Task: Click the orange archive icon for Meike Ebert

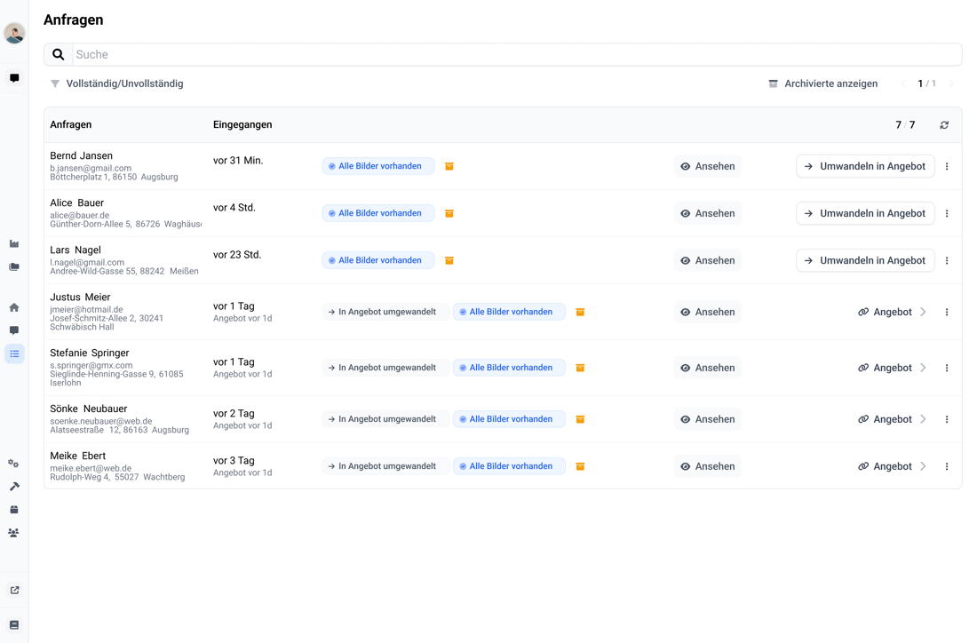Action: [x=580, y=466]
